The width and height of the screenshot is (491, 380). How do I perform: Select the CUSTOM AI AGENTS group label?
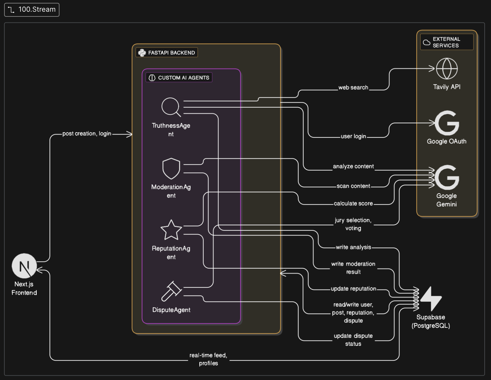pos(179,78)
